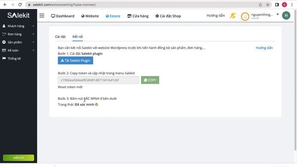
Task: Click the browser address bar URL
Action: point(64,5)
